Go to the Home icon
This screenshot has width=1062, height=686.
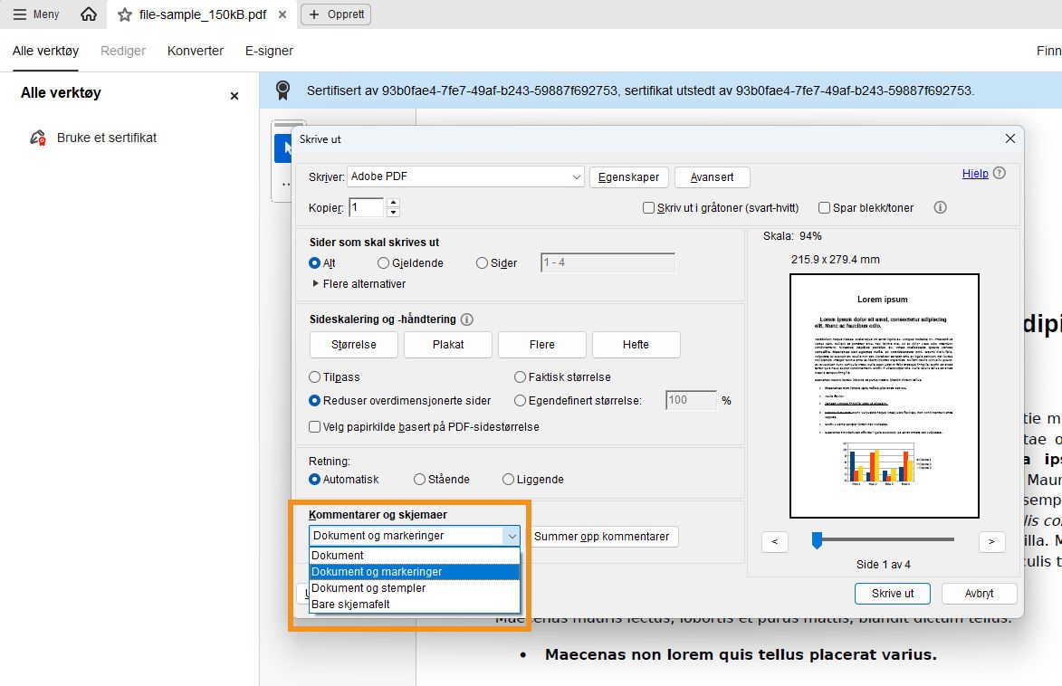(x=89, y=14)
